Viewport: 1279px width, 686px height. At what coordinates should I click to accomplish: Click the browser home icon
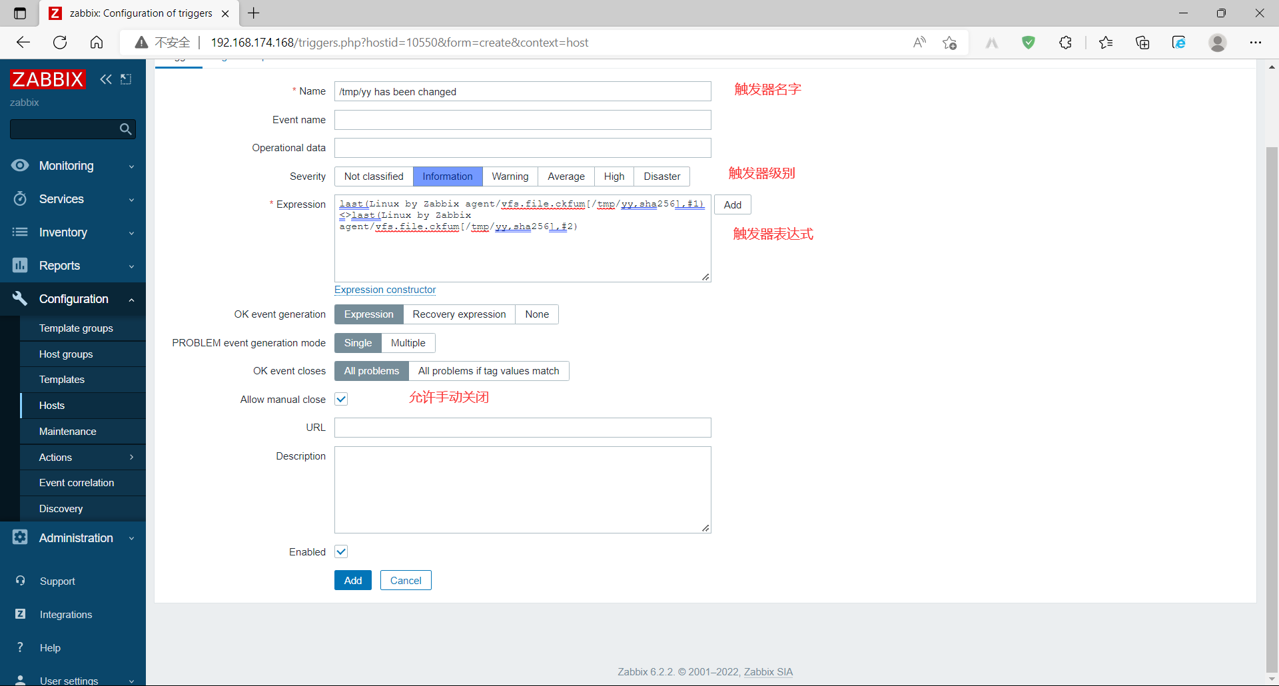[x=97, y=43]
